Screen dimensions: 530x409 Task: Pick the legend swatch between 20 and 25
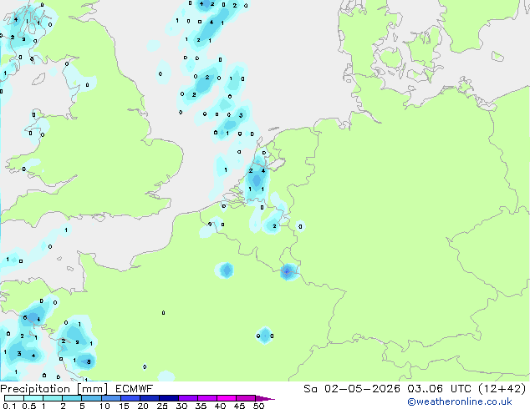pos(150,398)
